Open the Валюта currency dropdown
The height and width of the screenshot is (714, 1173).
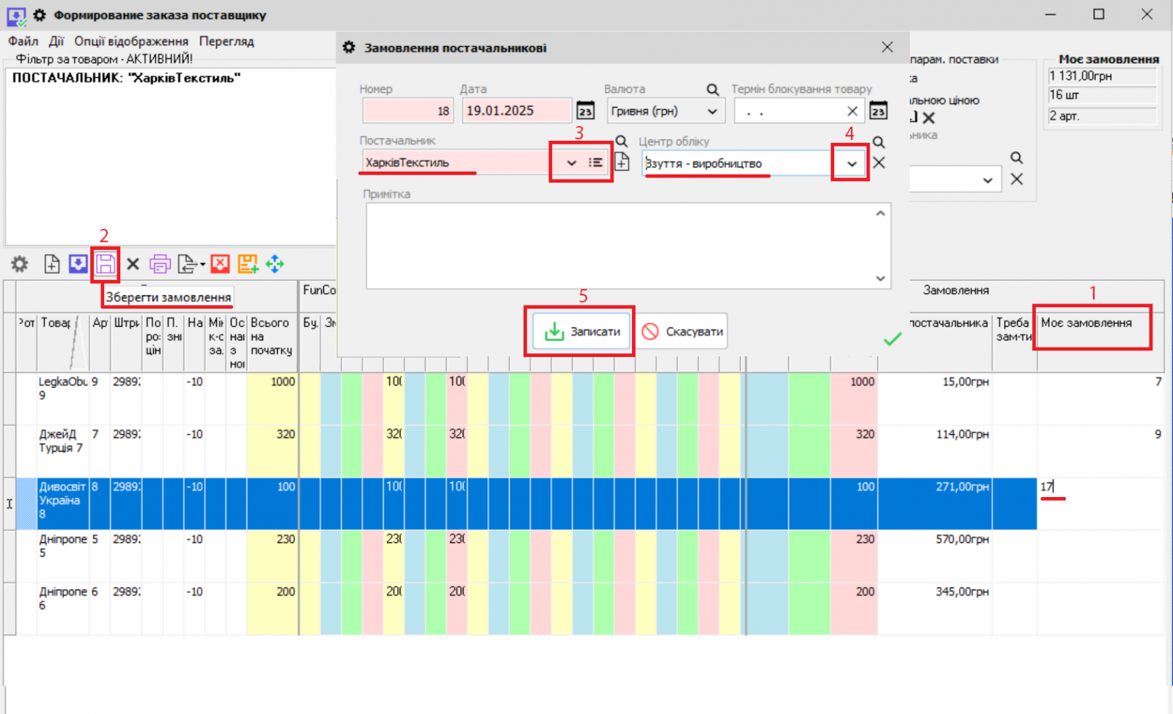(712, 111)
